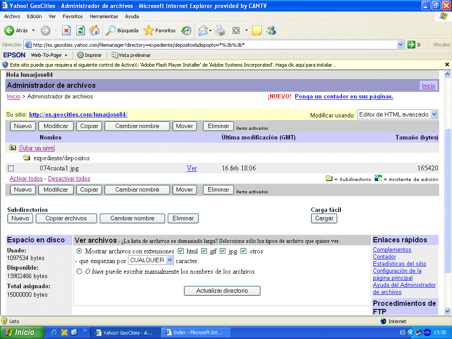Print page using the printer icon

220,30
